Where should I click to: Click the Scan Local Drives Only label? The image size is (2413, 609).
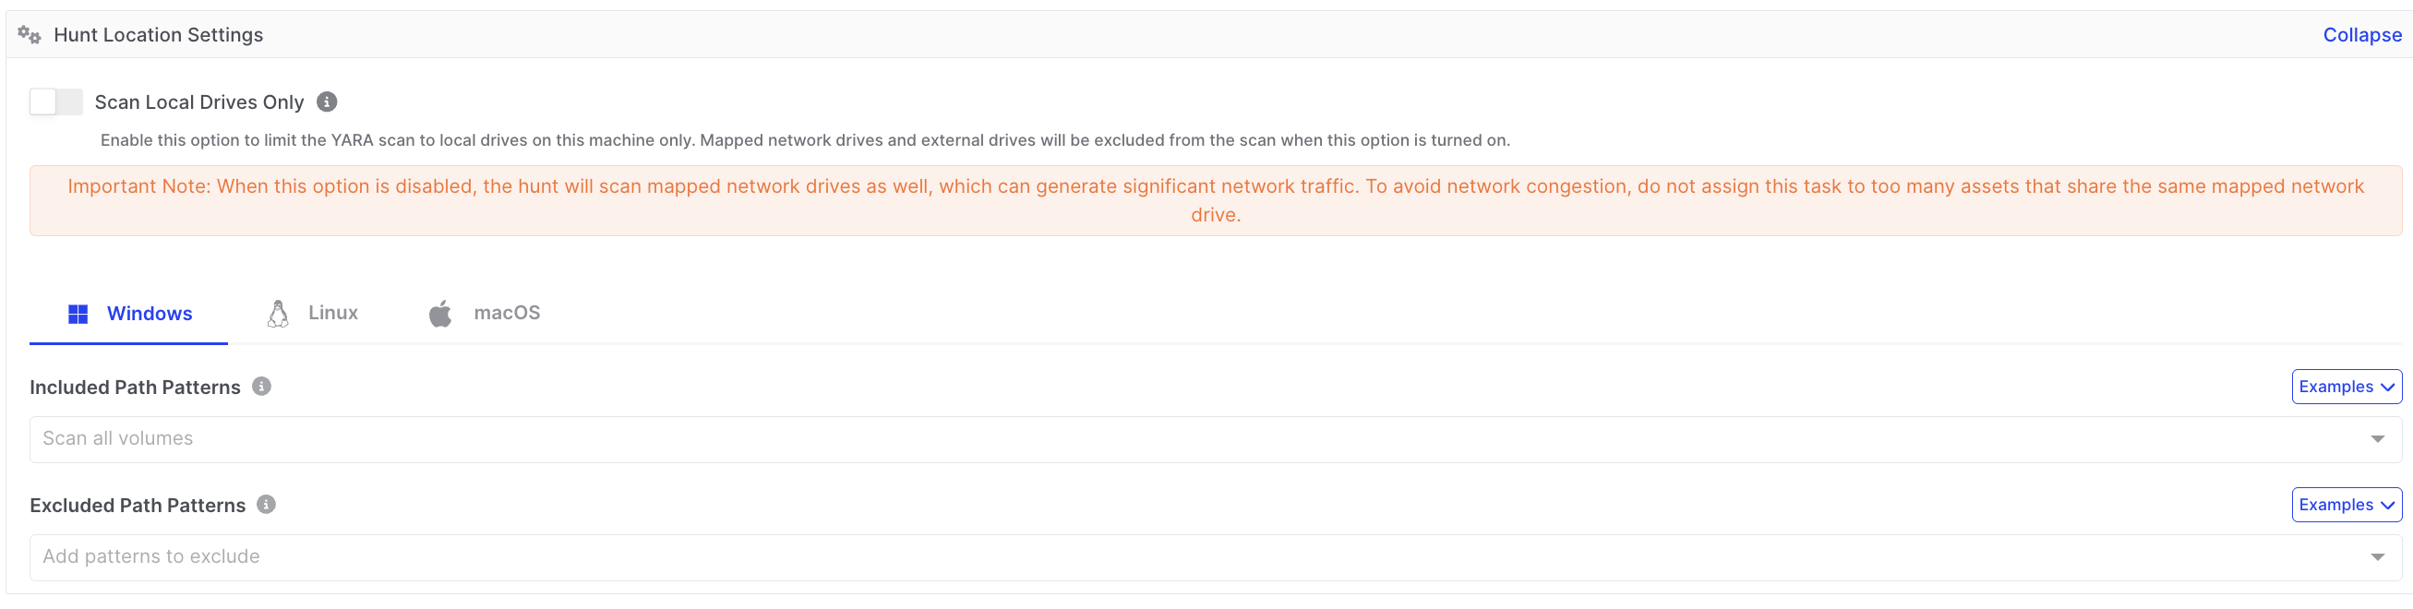coord(199,102)
